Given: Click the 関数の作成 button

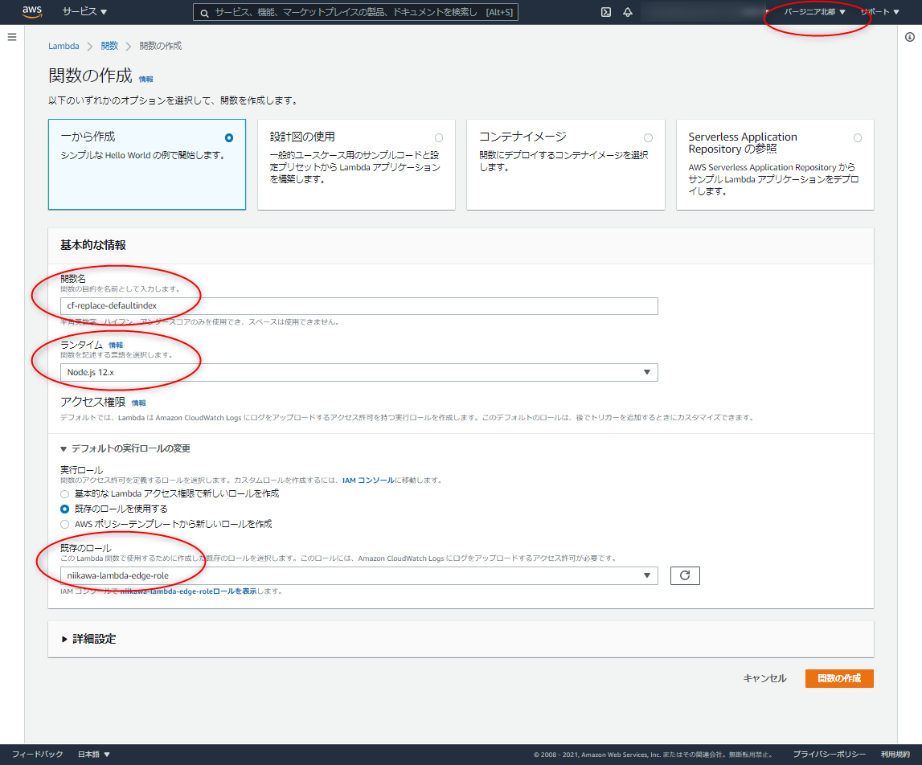Looking at the screenshot, I should click(838, 678).
